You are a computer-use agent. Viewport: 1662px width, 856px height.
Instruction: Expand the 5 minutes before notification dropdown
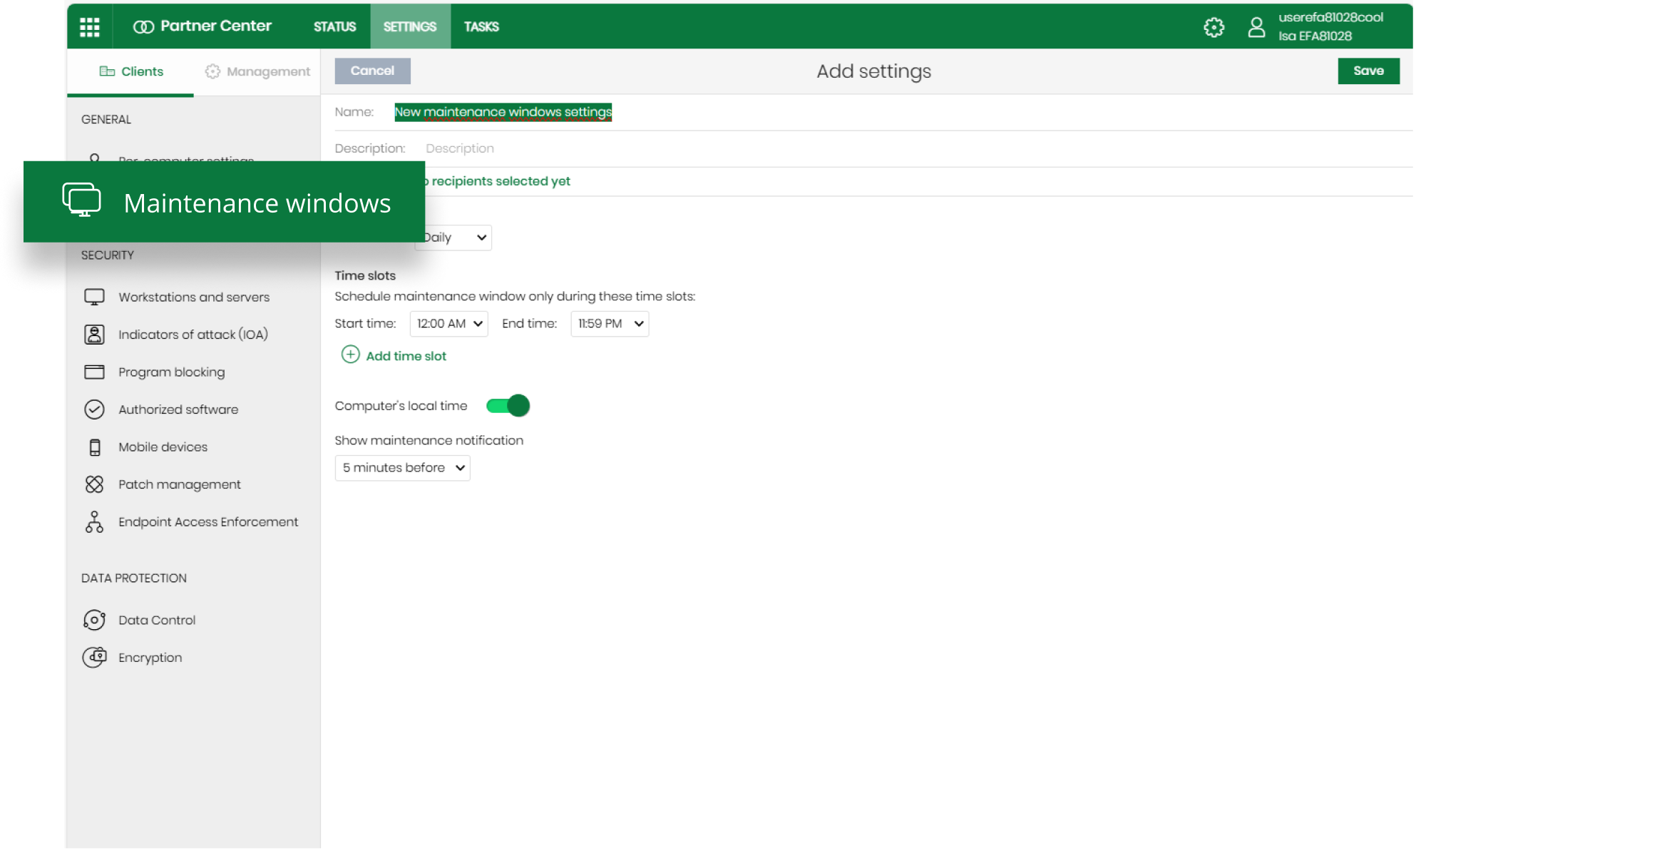(x=402, y=468)
